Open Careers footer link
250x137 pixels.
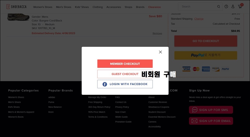click(x=152, y=122)
